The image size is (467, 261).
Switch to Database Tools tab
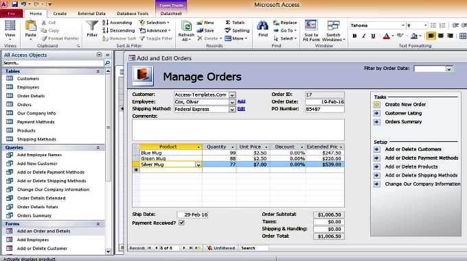(133, 14)
